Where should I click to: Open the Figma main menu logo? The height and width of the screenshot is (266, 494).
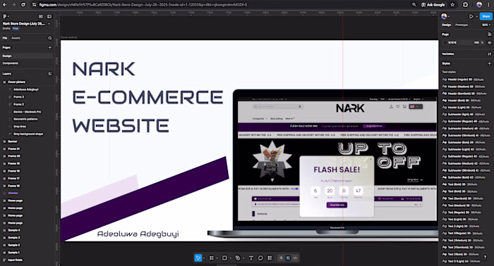[5, 16]
